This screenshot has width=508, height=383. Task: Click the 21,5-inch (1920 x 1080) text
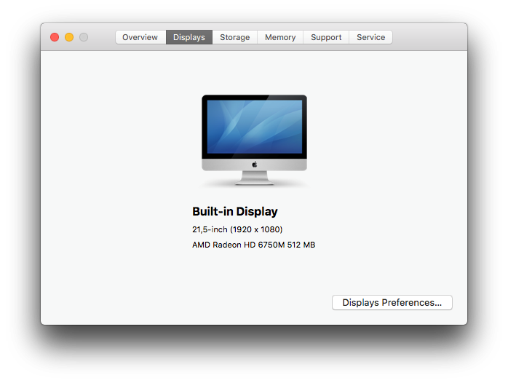pyautogui.click(x=237, y=229)
